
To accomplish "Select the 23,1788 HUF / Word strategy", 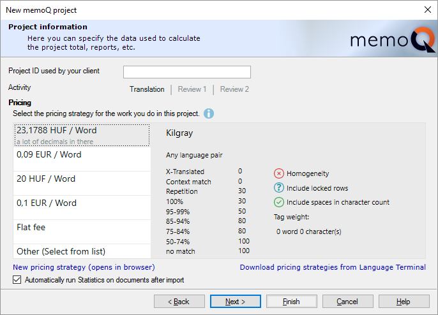I will 82,135.
